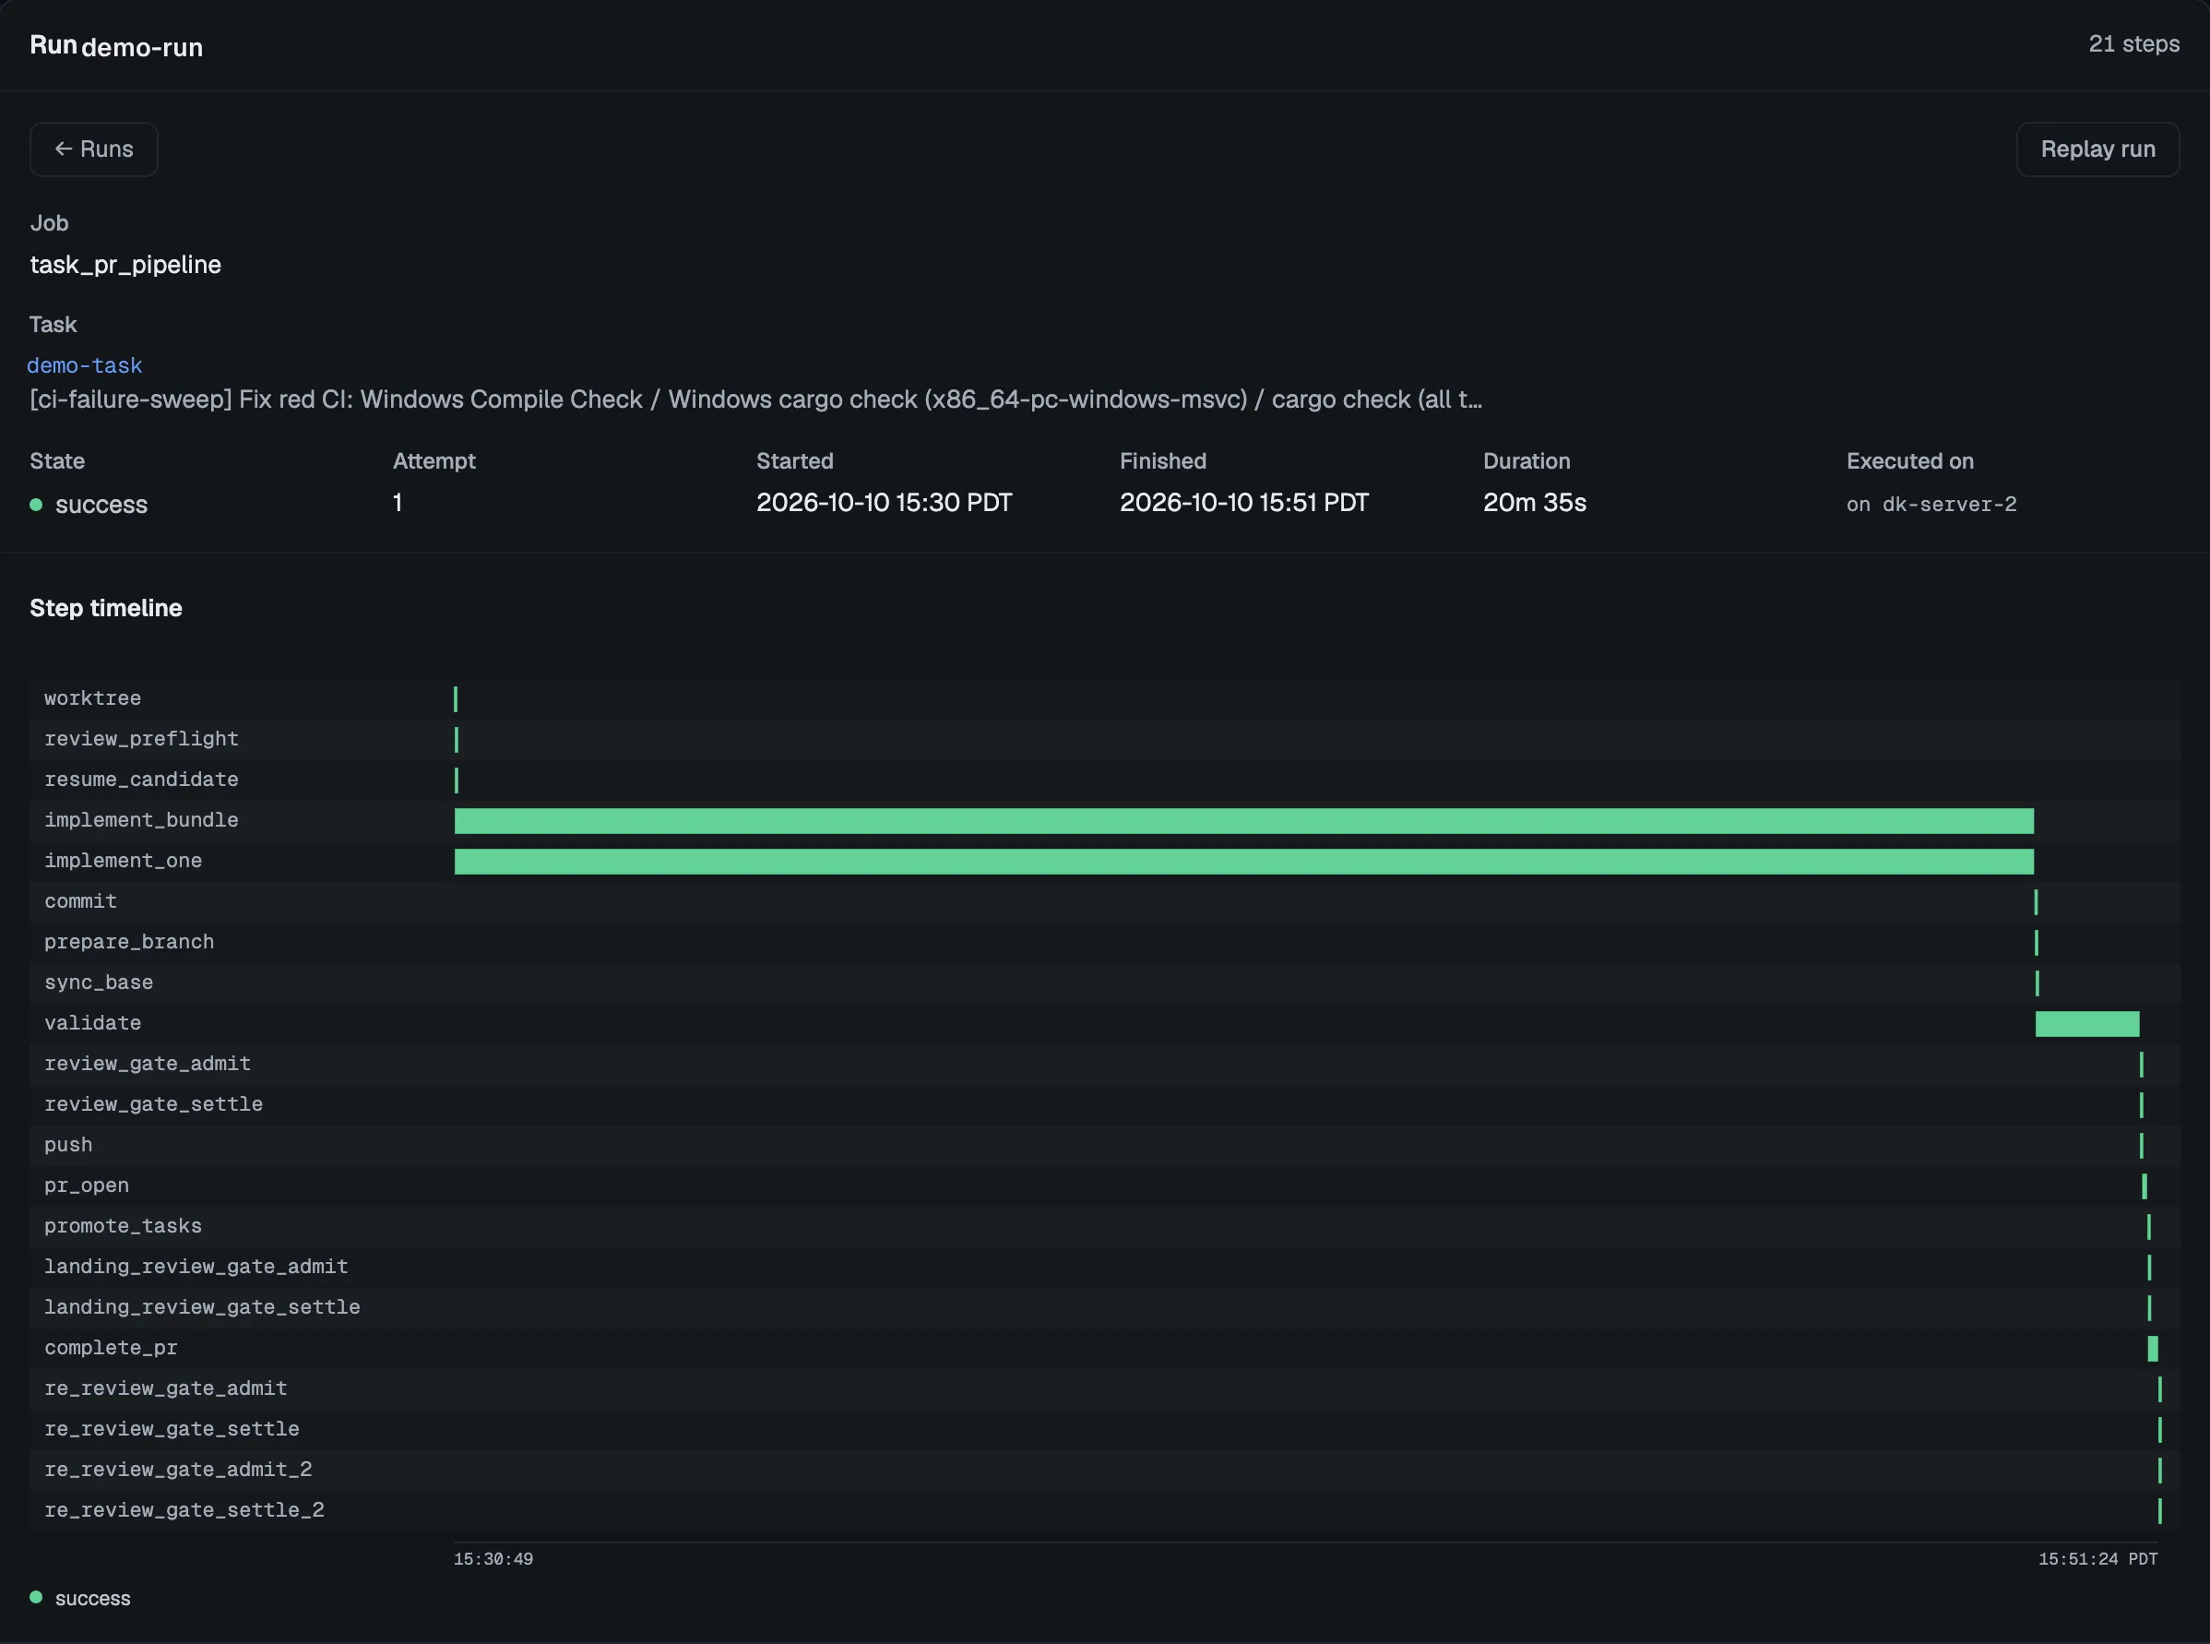Go back via the Runs button

[93, 149]
